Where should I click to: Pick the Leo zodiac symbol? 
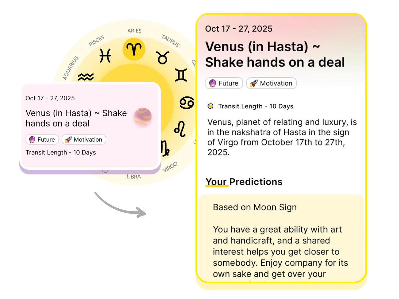point(180,129)
